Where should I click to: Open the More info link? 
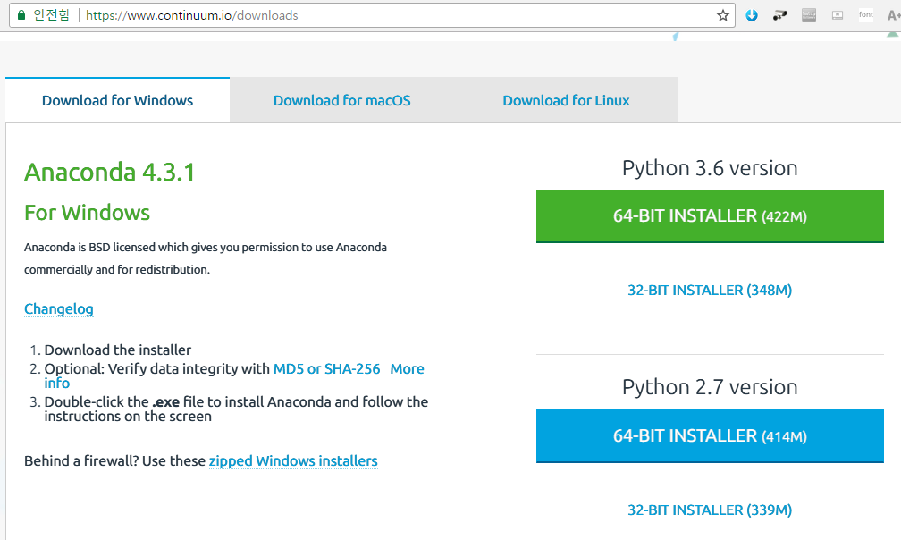[407, 369]
